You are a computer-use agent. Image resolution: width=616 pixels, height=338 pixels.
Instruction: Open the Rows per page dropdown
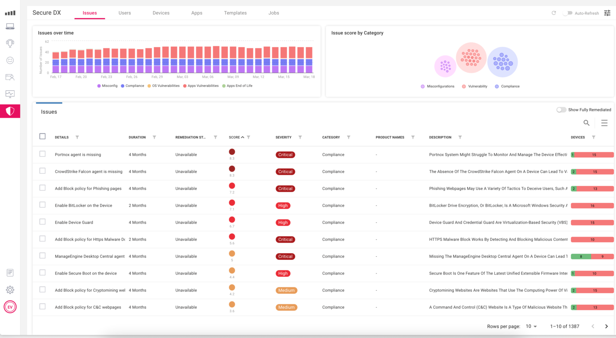[531, 326]
